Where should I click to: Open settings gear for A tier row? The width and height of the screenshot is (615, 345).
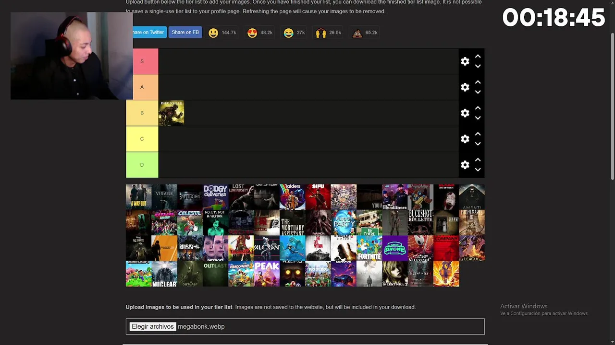pos(465,87)
